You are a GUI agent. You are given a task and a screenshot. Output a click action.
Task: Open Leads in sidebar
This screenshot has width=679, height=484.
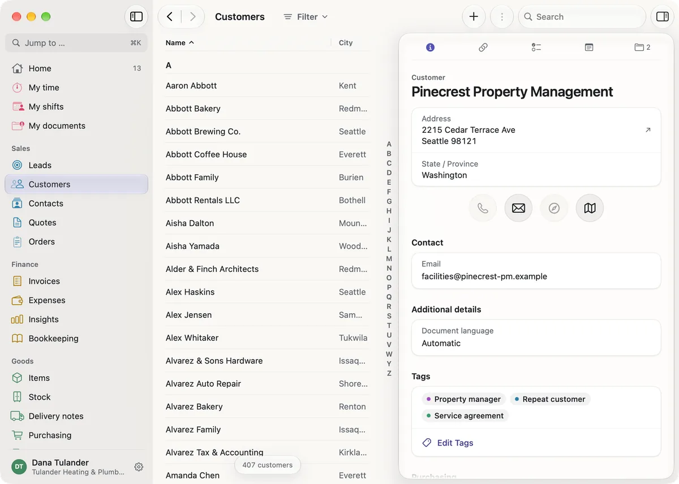76,165
